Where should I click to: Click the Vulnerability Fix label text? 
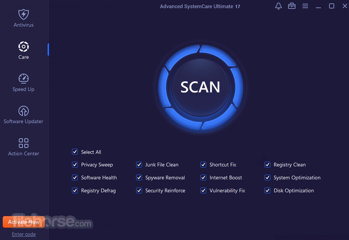pyautogui.click(x=227, y=191)
